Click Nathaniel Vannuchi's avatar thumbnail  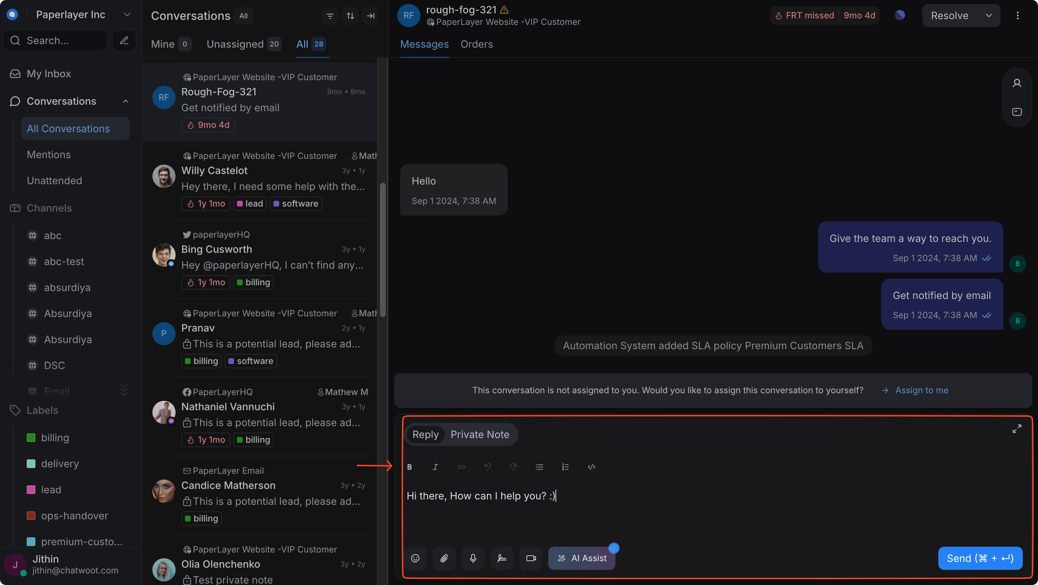point(164,412)
